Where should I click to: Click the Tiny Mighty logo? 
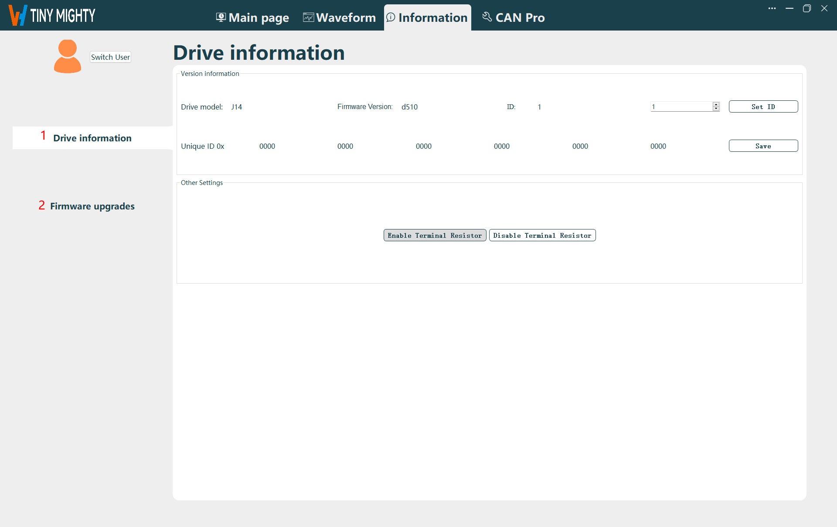52,15
